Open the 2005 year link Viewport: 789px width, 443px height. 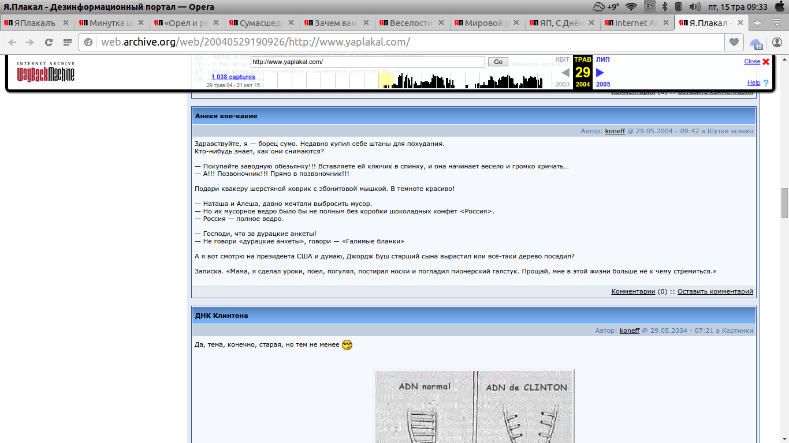603,84
